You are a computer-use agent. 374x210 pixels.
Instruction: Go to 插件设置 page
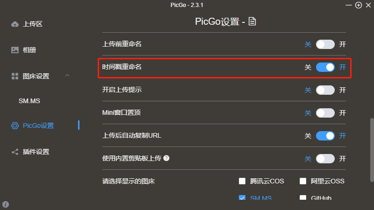coord(36,152)
